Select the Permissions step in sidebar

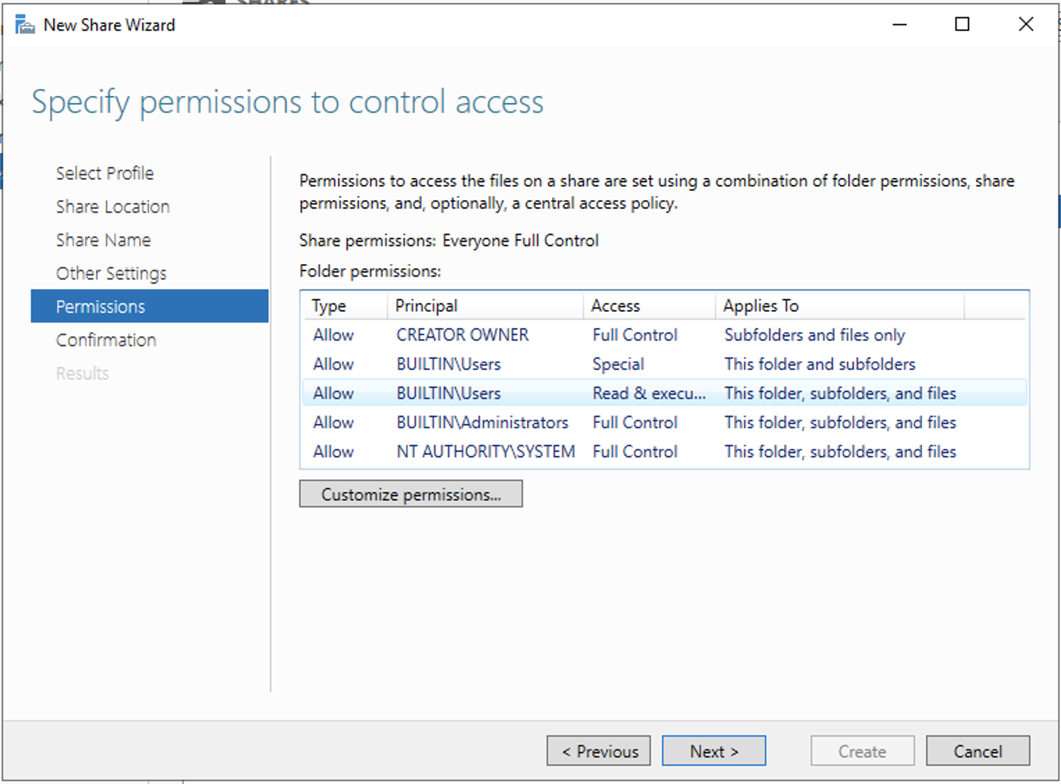point(101,307)
